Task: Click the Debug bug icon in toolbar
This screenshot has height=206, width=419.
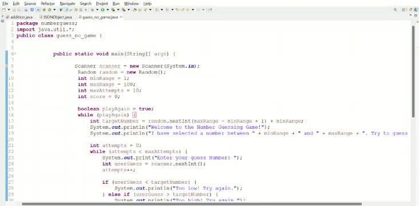Action: click(x=92, y=10)
